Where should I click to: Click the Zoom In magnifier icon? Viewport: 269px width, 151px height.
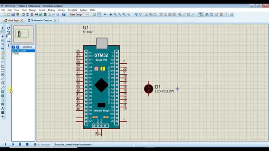tap(115, 15)
